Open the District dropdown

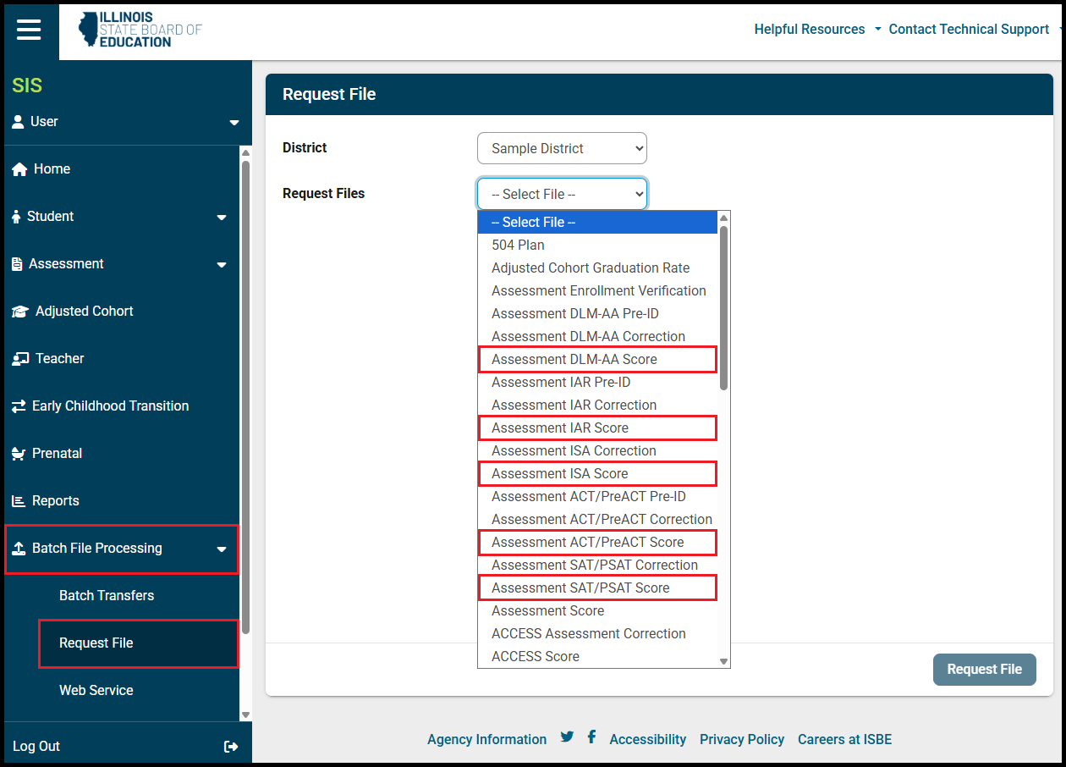(562, 148)
